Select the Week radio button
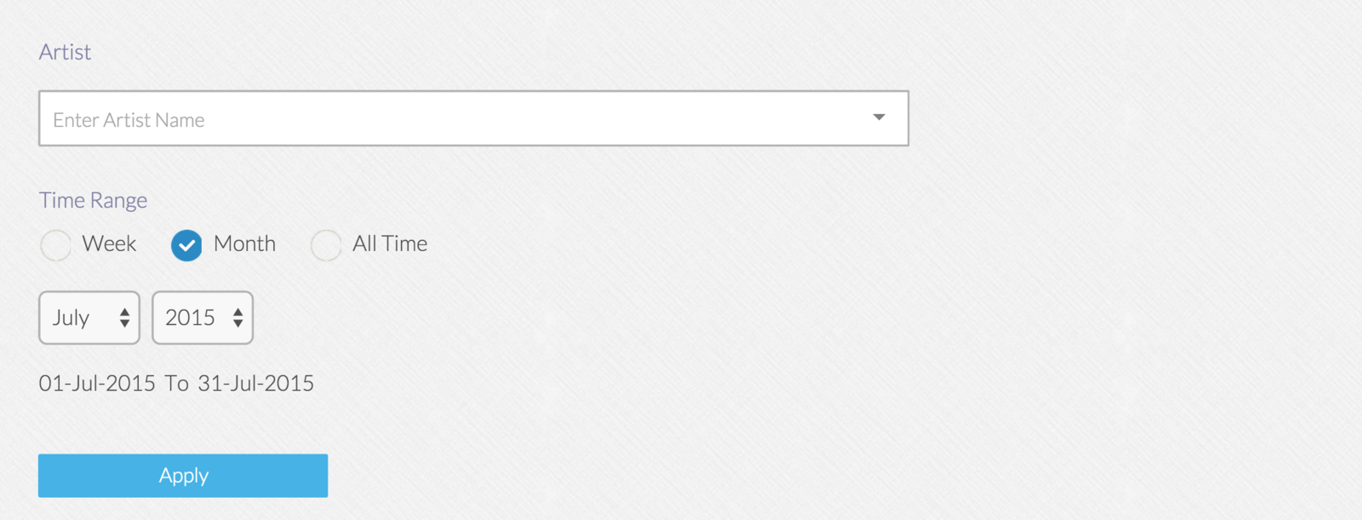Image resolution: width=1362 pixels, height=520 pixels. pos(55,245)
